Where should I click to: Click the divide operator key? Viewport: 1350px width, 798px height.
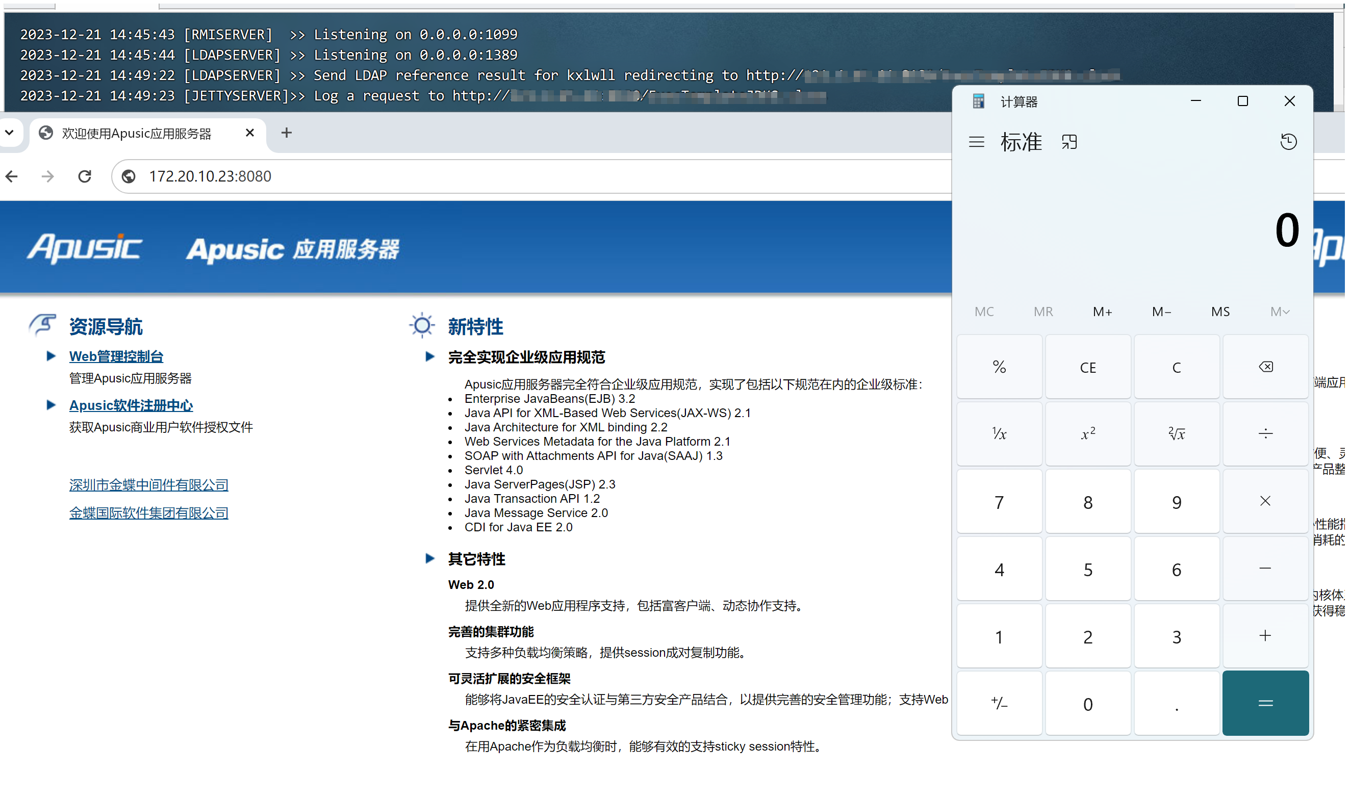click(1265, 434)
